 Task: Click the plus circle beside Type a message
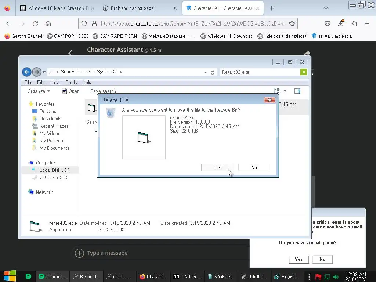(79, 253)
